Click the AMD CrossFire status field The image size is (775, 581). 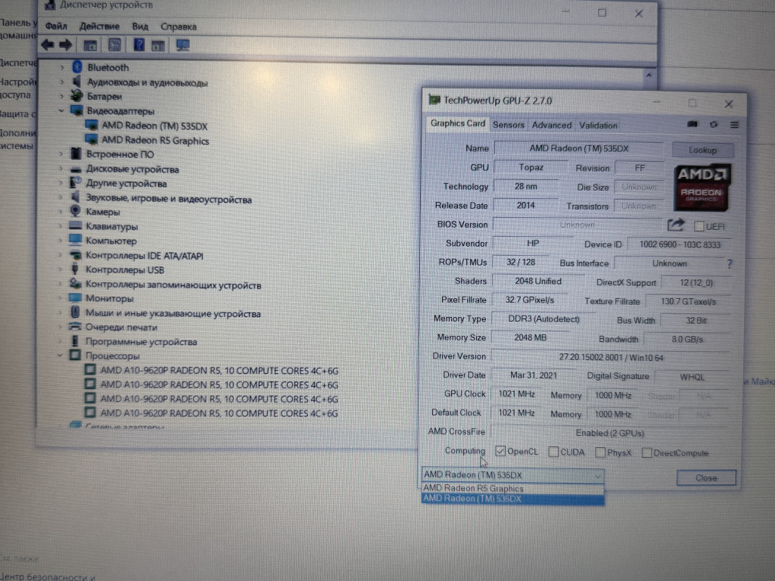click(610, 433)
